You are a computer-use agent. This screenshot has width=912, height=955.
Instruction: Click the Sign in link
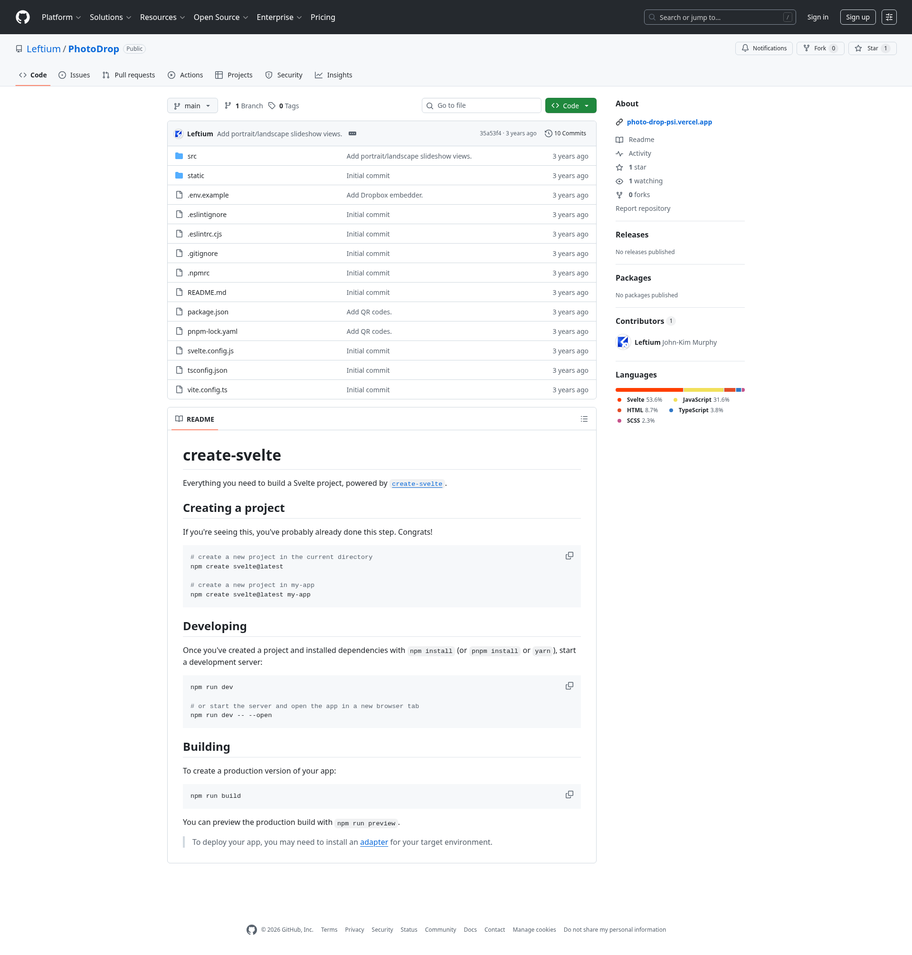click(x=817, y=17)
